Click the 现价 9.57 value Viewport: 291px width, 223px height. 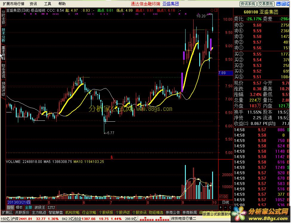257,83
